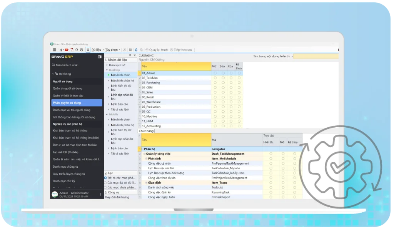
Task: Click the yellow search content field
Action: tap(316, 56)
